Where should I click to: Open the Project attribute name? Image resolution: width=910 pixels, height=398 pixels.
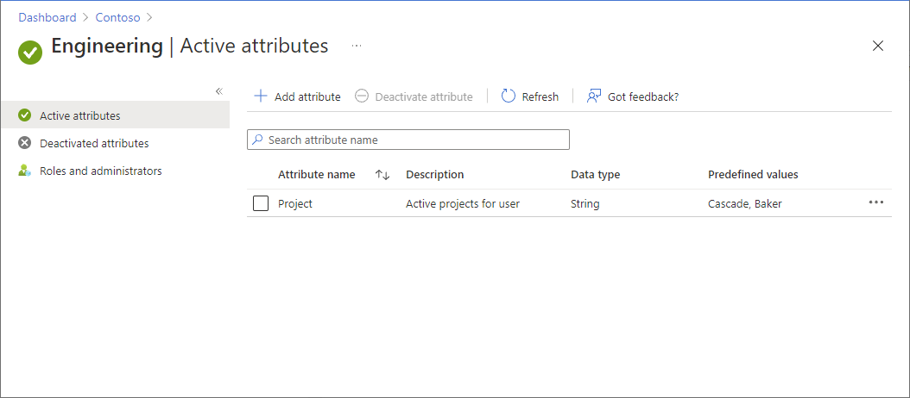[x=295, y=204]
